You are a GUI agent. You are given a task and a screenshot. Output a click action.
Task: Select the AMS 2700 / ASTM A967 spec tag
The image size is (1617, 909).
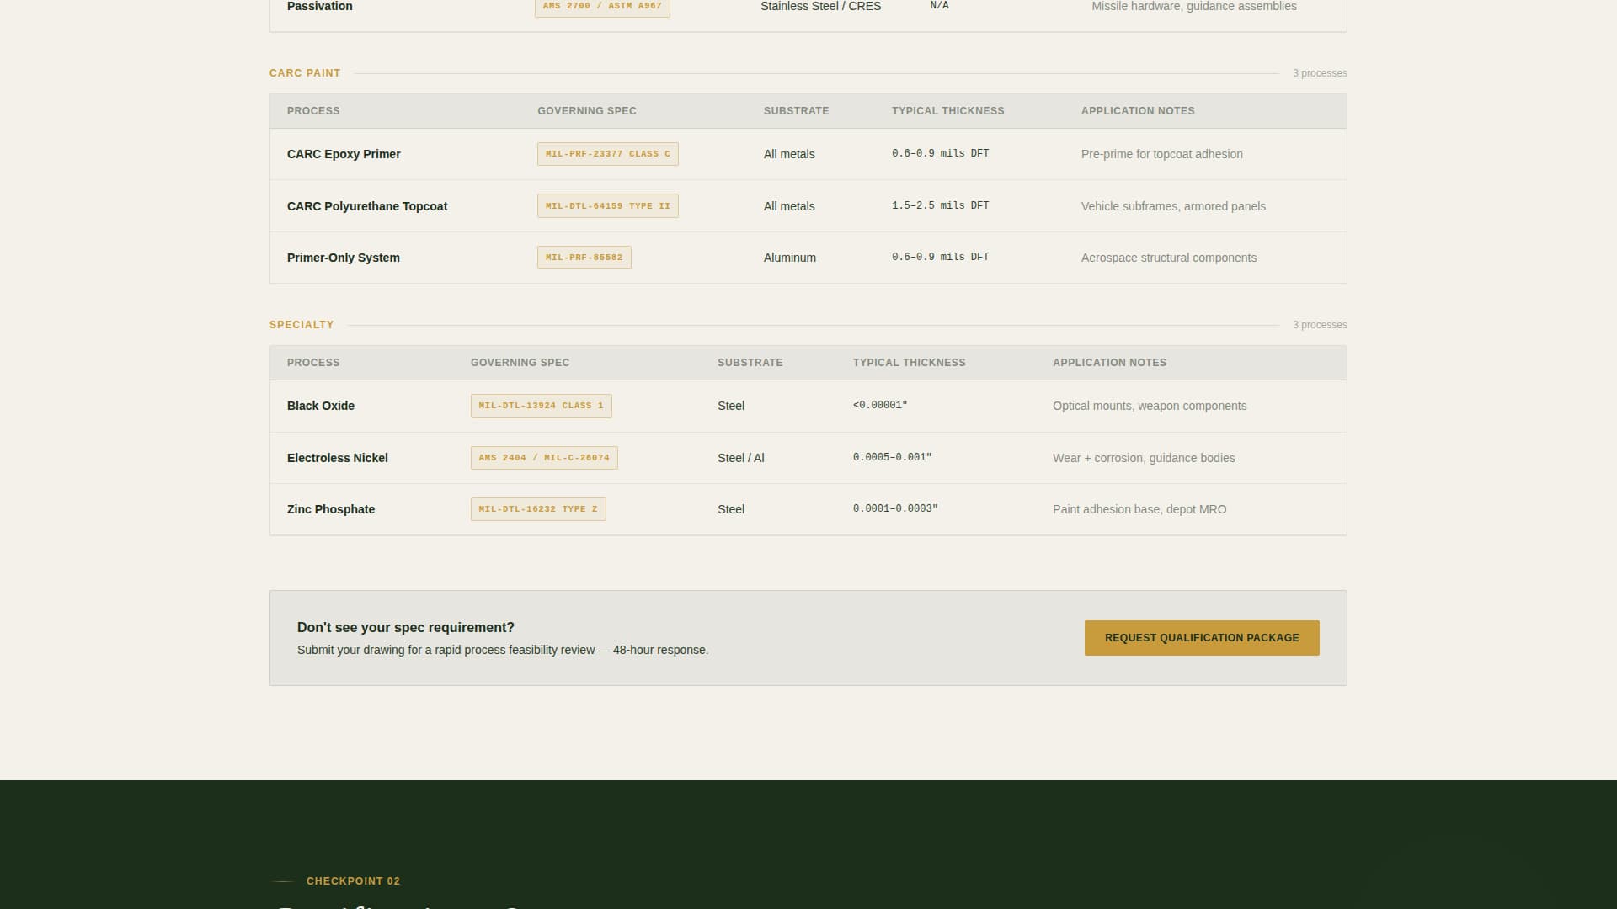coord(602,5)
